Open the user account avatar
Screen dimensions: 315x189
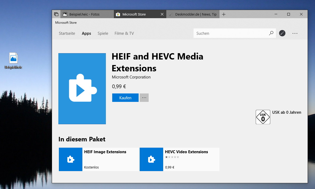(282, 33)
